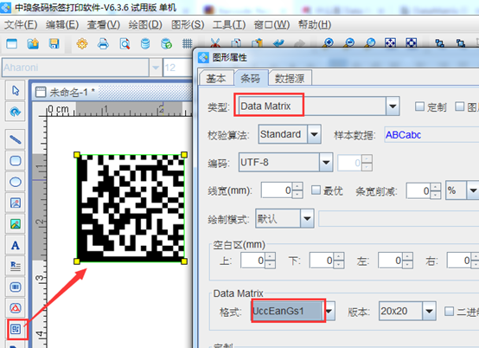Select the rounded rectangle tool

coord(16,161)
